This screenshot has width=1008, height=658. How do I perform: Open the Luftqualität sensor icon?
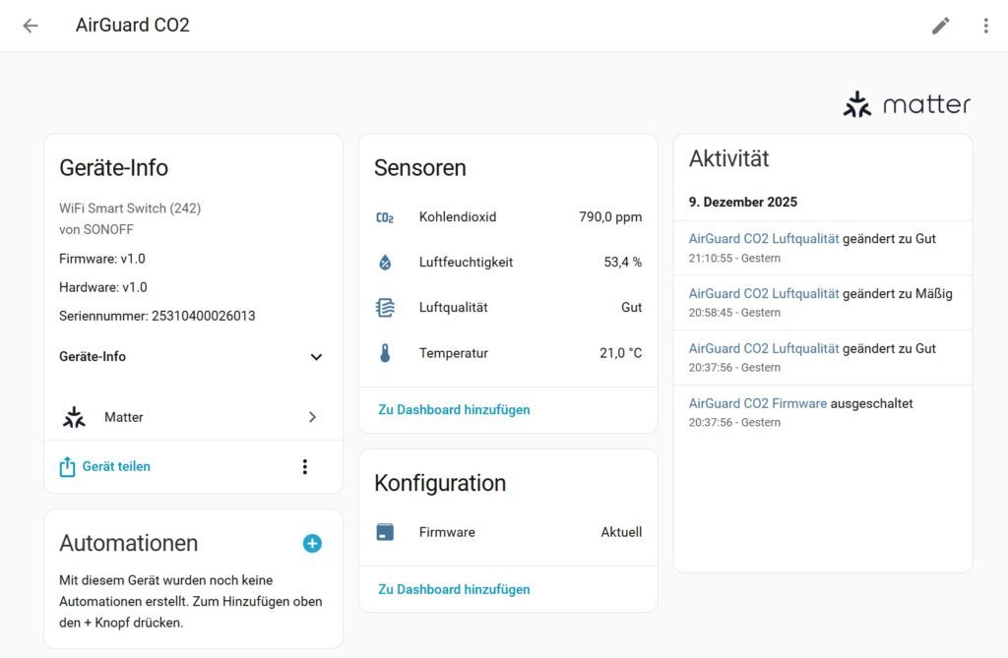385,307
